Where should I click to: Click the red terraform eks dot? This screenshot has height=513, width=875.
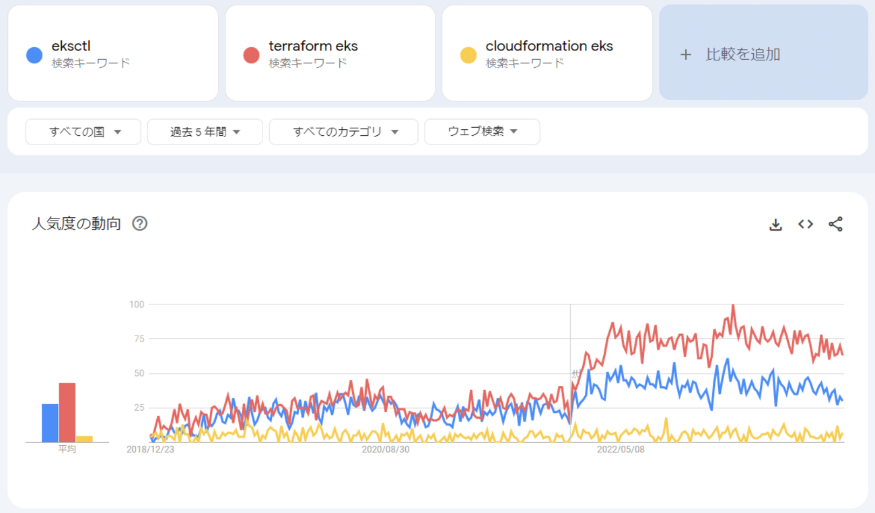(x=252, y=55)
